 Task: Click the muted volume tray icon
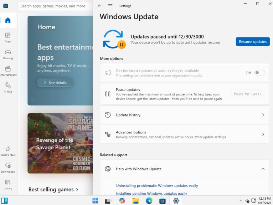(247, 201)
